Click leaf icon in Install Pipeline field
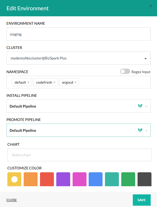This screenshot has height=207, width=157. [x=140, y=106]
